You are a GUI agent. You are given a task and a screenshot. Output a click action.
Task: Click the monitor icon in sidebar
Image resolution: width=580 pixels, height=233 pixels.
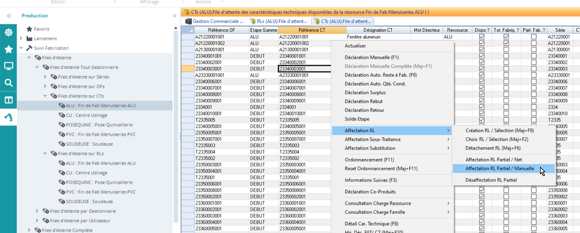pos(9,66)
